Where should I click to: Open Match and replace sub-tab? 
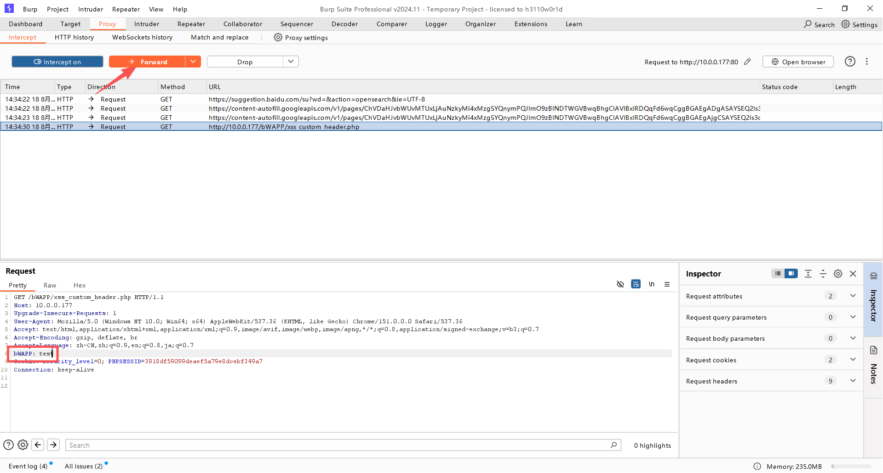(x=219, y=37)
